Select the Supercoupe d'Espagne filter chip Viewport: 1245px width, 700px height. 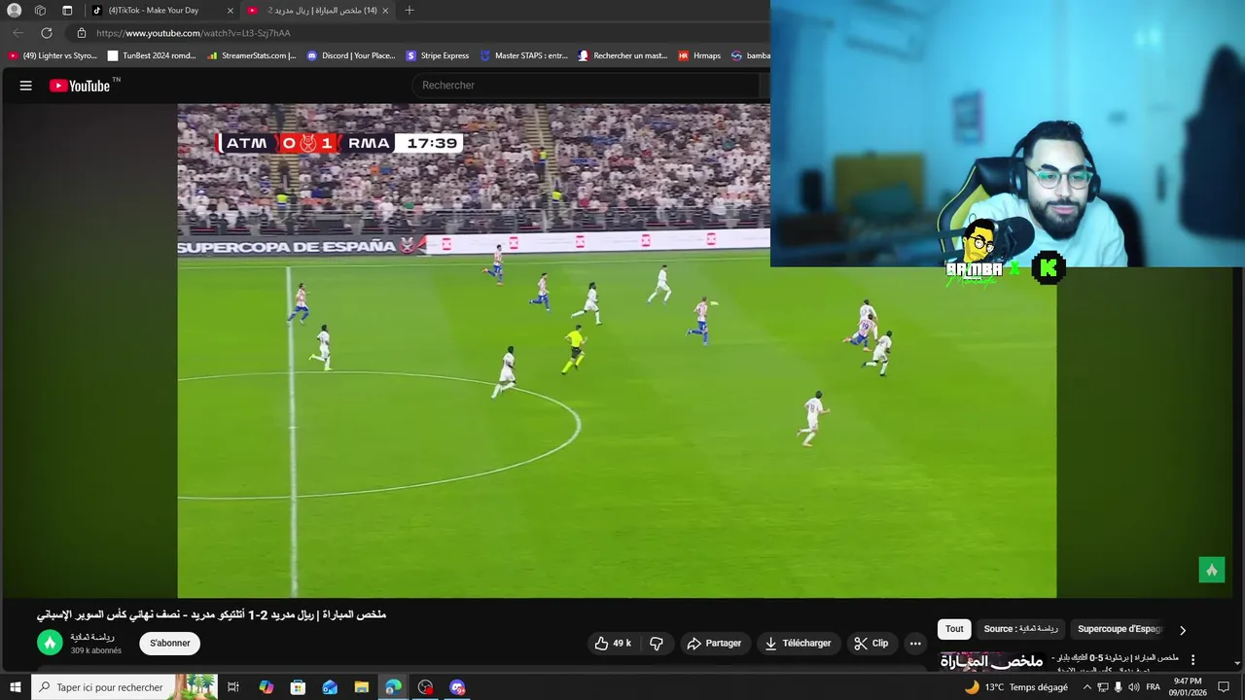click(1120, 629)
